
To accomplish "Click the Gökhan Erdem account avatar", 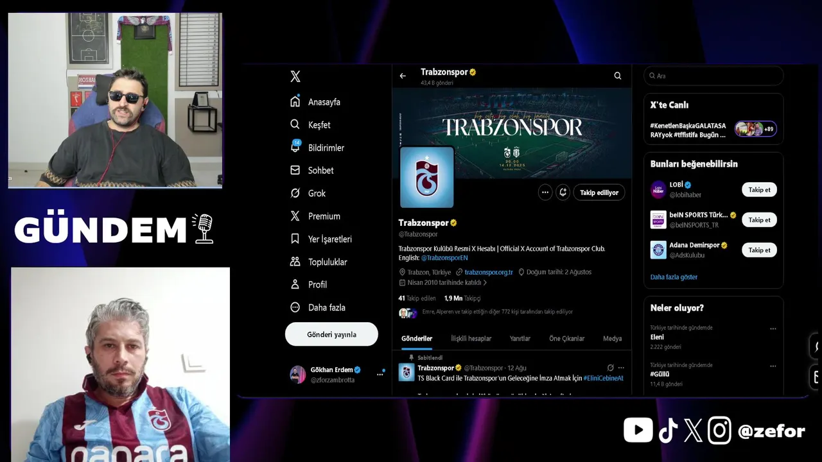I will (x=297, y=375).
